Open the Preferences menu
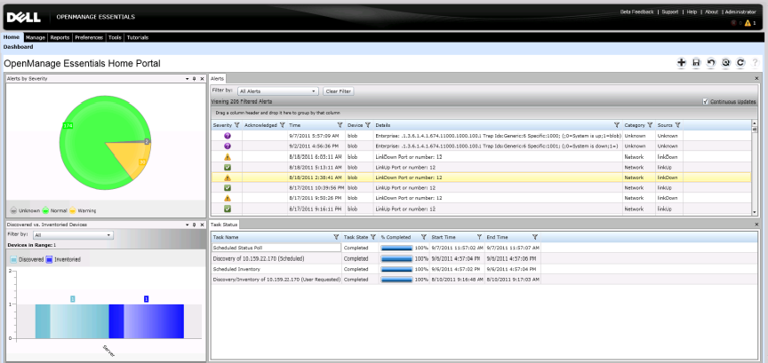Image resolution: width=768 pixels, height=363 pixels. (x=89, y=37)
